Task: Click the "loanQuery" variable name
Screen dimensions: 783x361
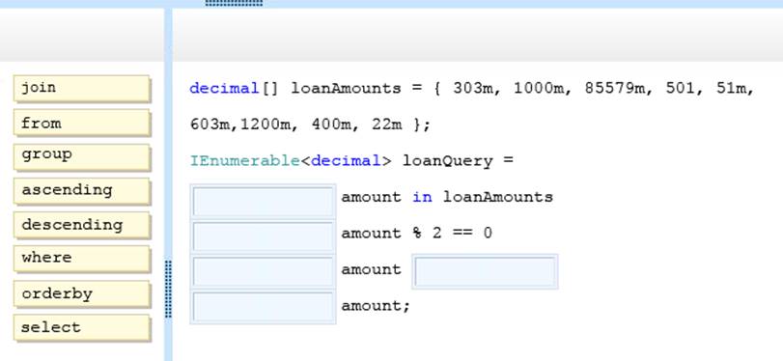Action: pyautogui.click(x=447, y=161)
